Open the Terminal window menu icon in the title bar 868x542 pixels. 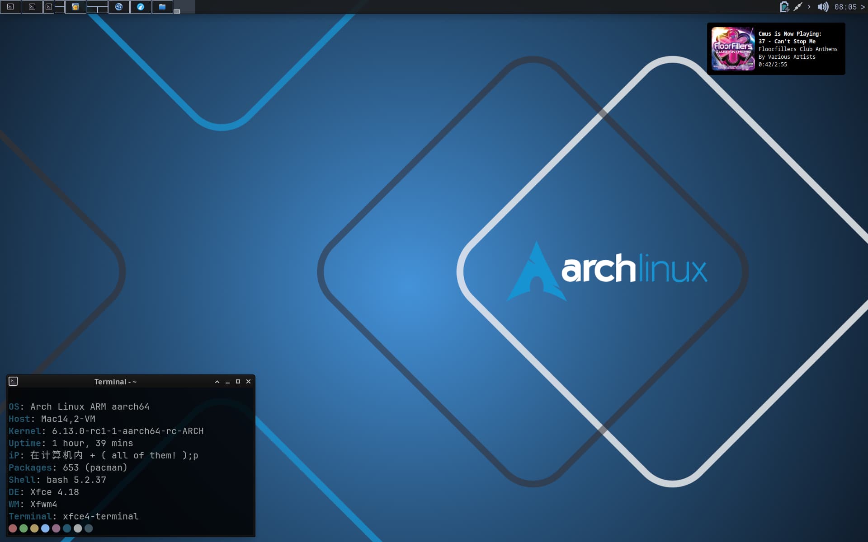pos(13,382)
